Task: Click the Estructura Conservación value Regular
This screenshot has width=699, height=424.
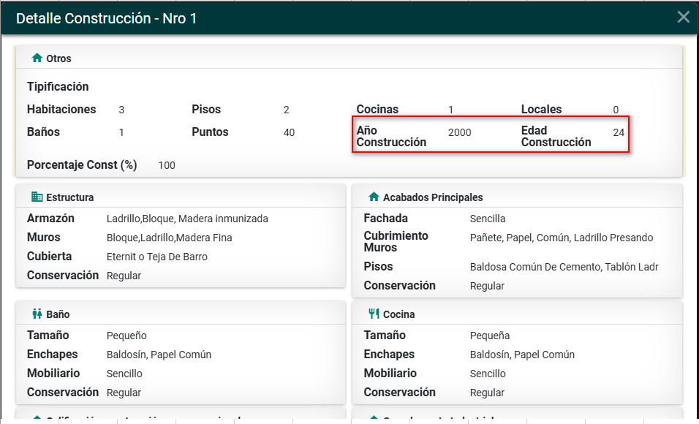Action: click(x=124, y=276)
